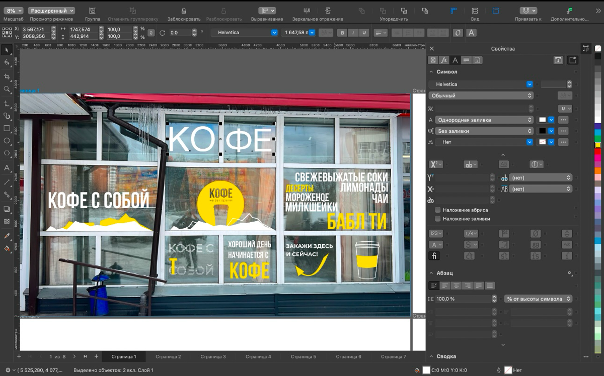Toggle the lock ratio button
This screenshot has height=376, width=604.
(x=151, y=33)
